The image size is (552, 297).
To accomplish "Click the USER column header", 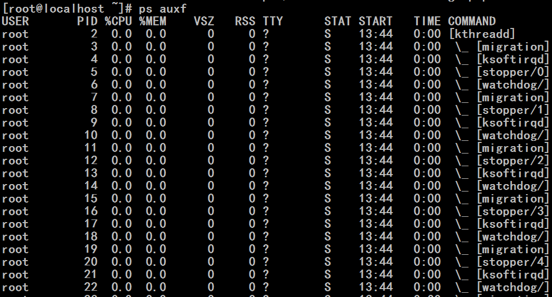I will (15, 22).
